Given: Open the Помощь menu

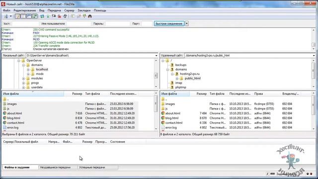Looking at the screenshot, I should 100,10.
